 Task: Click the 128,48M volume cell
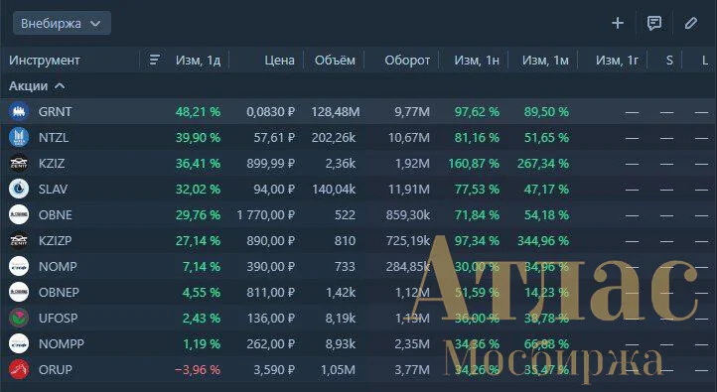pos(336,112)
